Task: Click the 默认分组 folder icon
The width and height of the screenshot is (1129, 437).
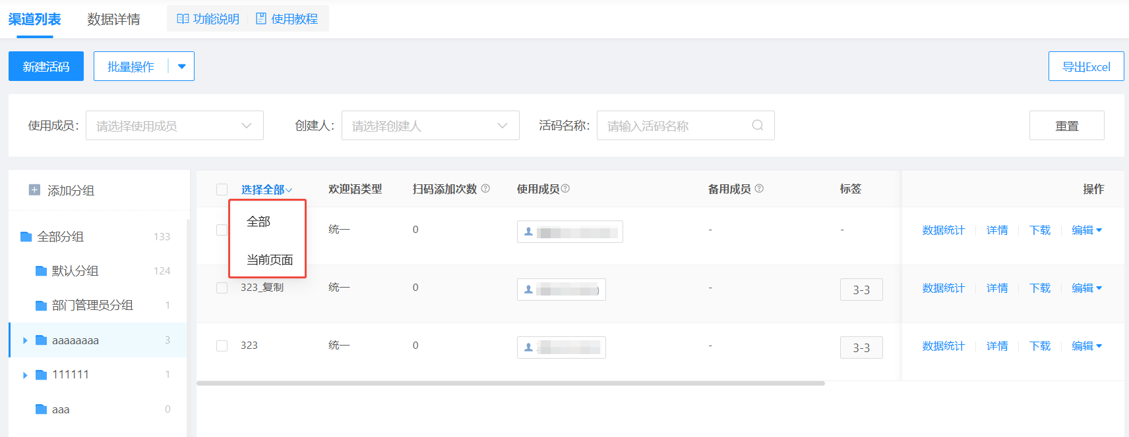Action: pos(41,270)
